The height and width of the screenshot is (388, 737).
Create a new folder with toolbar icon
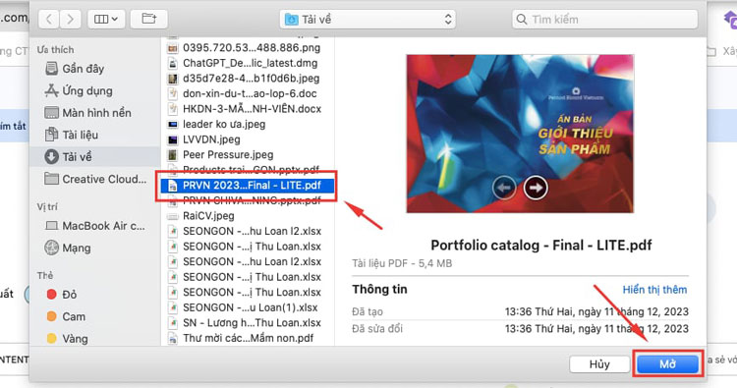pyautogui.click(x=149, y=20)
